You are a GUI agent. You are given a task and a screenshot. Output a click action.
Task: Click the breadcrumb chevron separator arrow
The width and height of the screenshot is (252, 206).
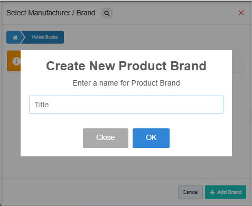(x=23, y=38)
